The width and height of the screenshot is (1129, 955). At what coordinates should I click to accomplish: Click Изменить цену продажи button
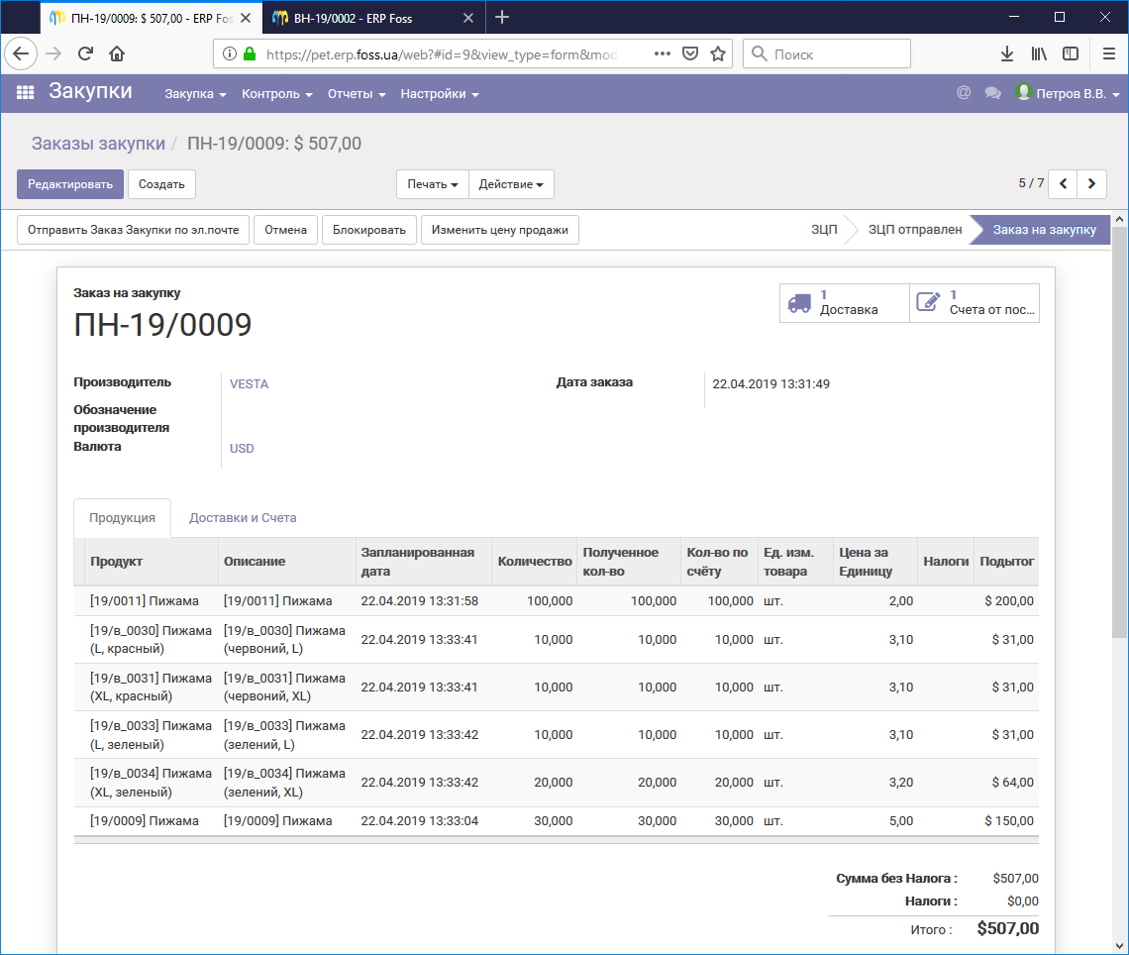click(x=500, y=230)
